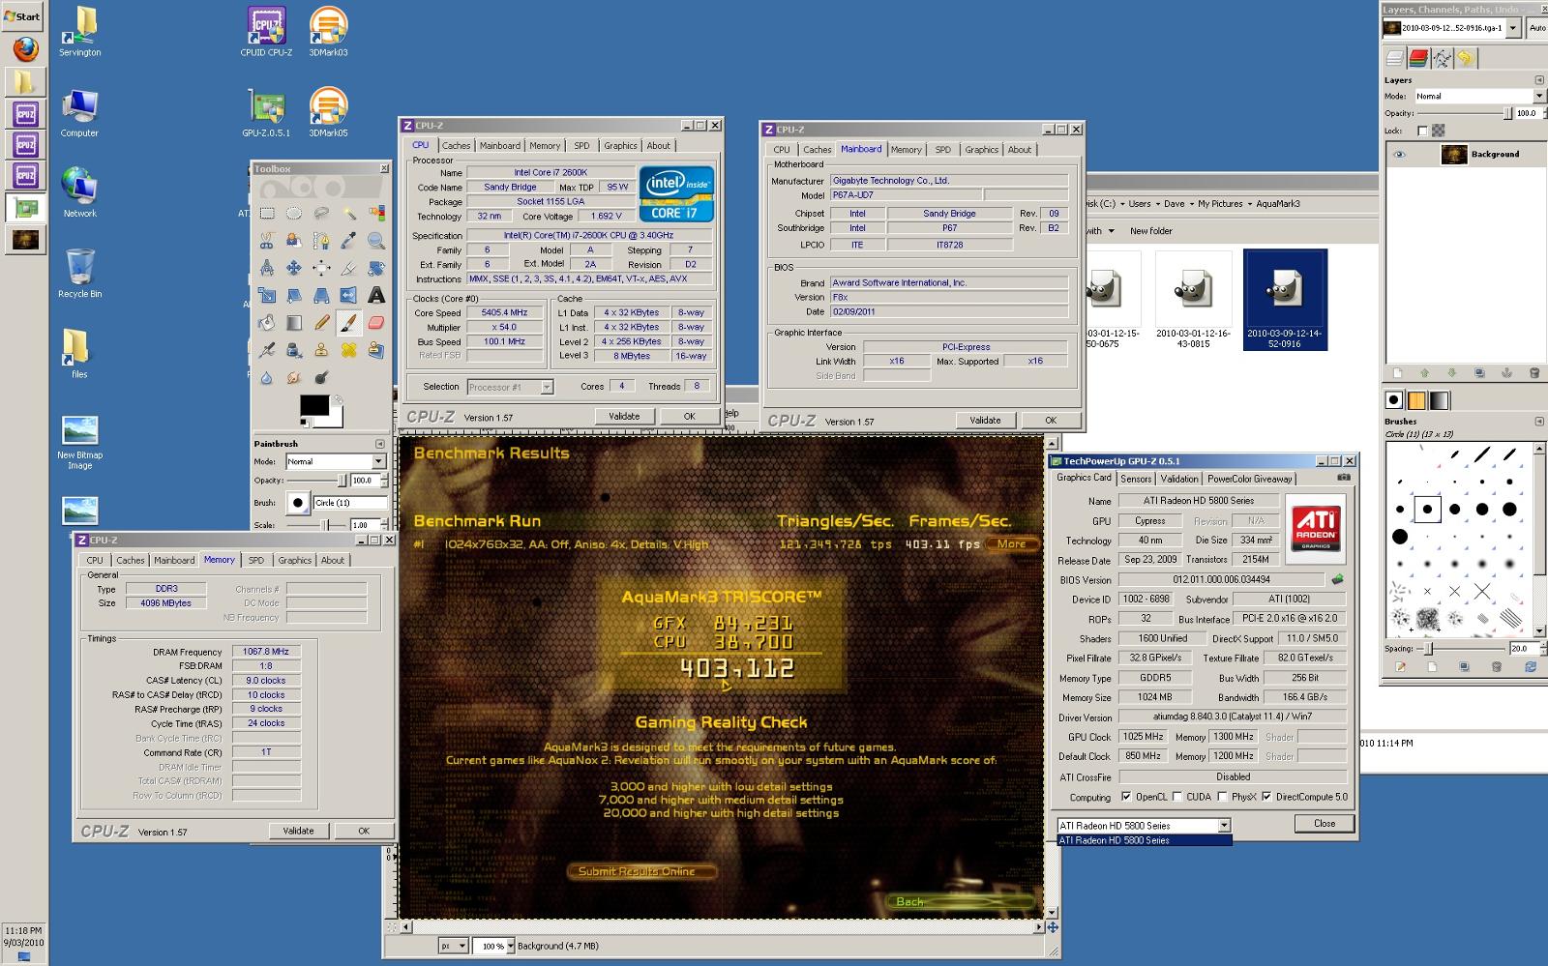The width and height of the screenshot is (1548, 966).
Task: Open the Channels tab icon in Layers dock
Action: coord(1418,58)
